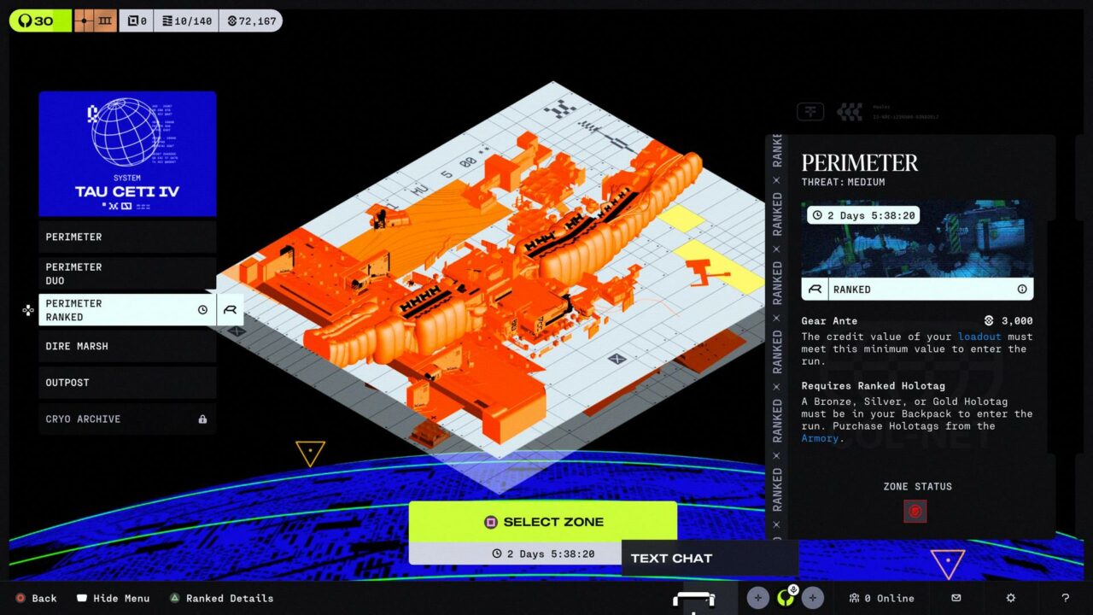Choose the Outpost zone
This screenshot has height=615, width=1093.
point(127,383)
